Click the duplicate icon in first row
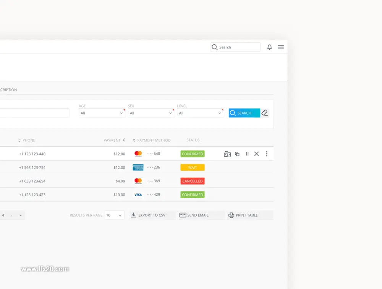Screen dimensions: 382x289 [x=237, y=154]
